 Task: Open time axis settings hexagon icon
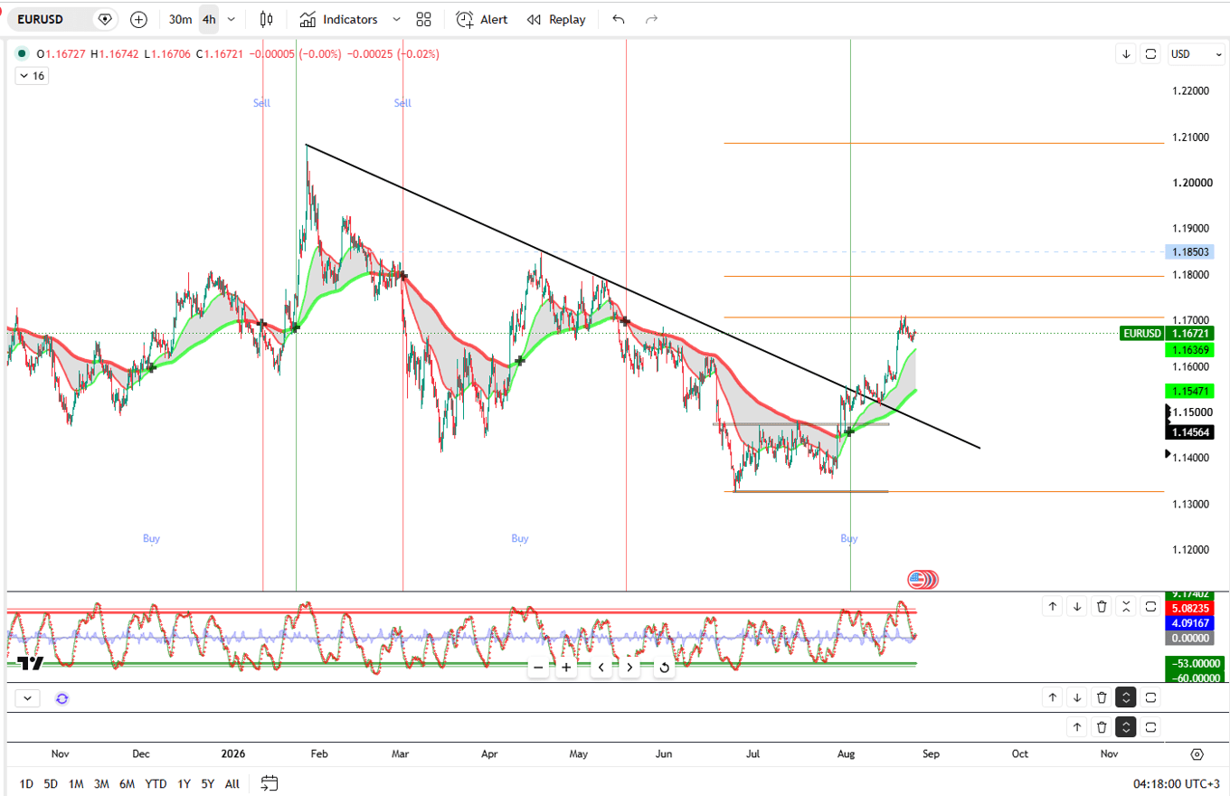[1197, 754]
